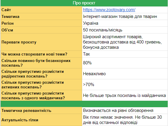Click 'Не більше трьох посилань із майданчика' cell

(125, 95)
